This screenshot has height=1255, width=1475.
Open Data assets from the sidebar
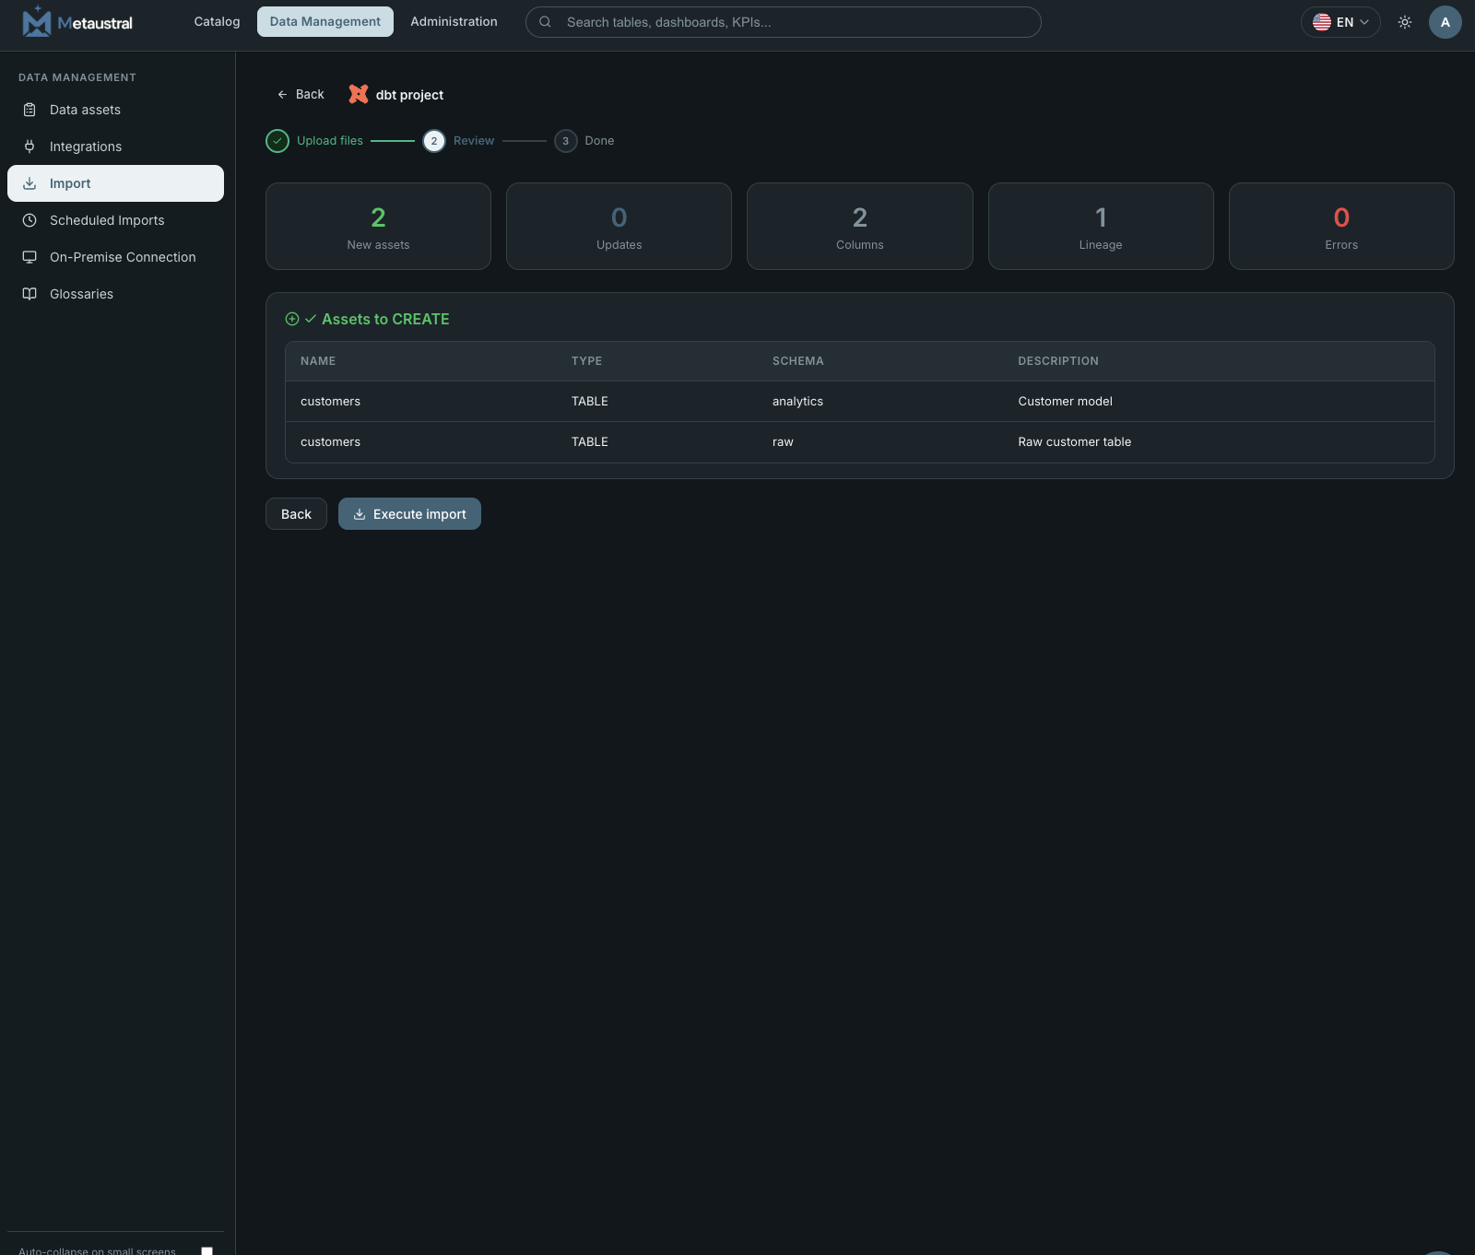point(115,110)
